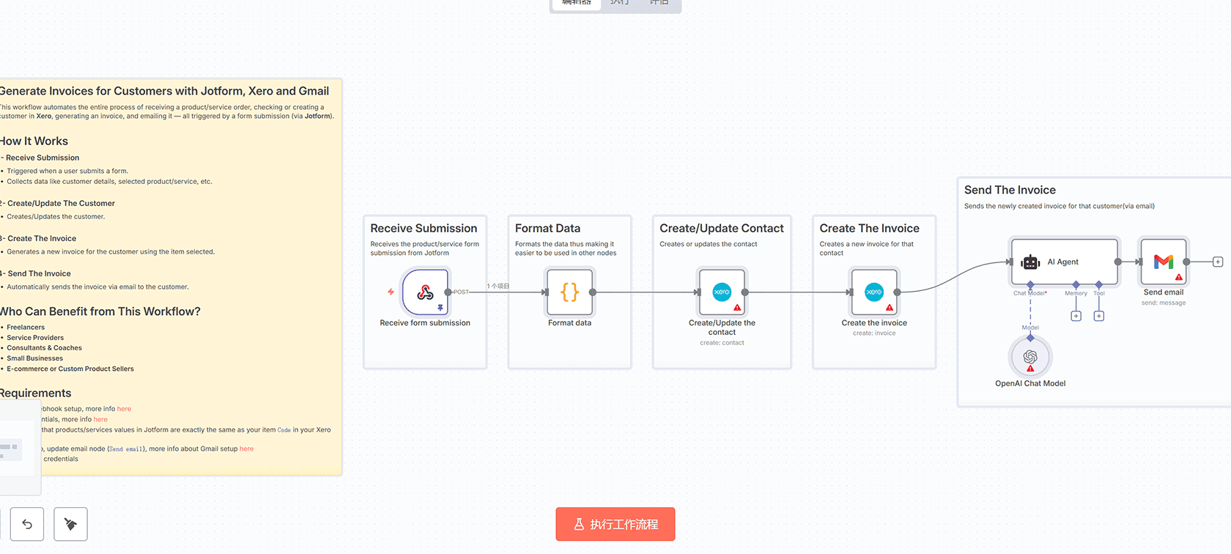The image size is (1231, 554).
Task: Click the Send email warning triangle
Action: click(1178, 278)
